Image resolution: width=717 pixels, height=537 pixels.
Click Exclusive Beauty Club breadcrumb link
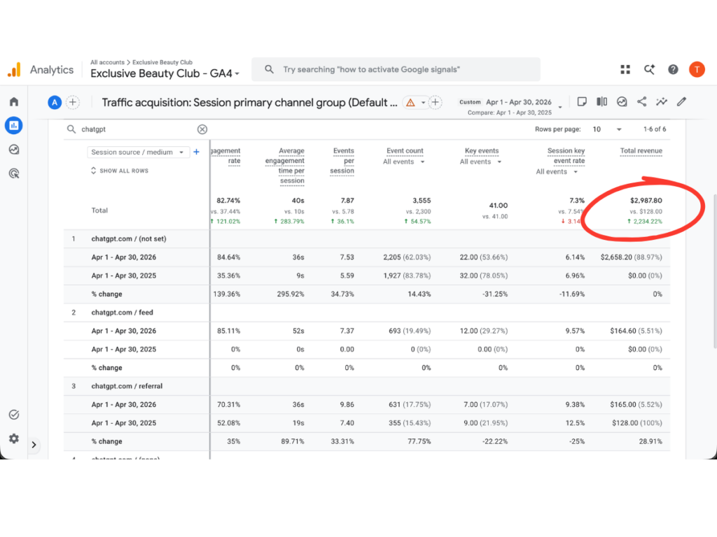click(x=162, y=62)
